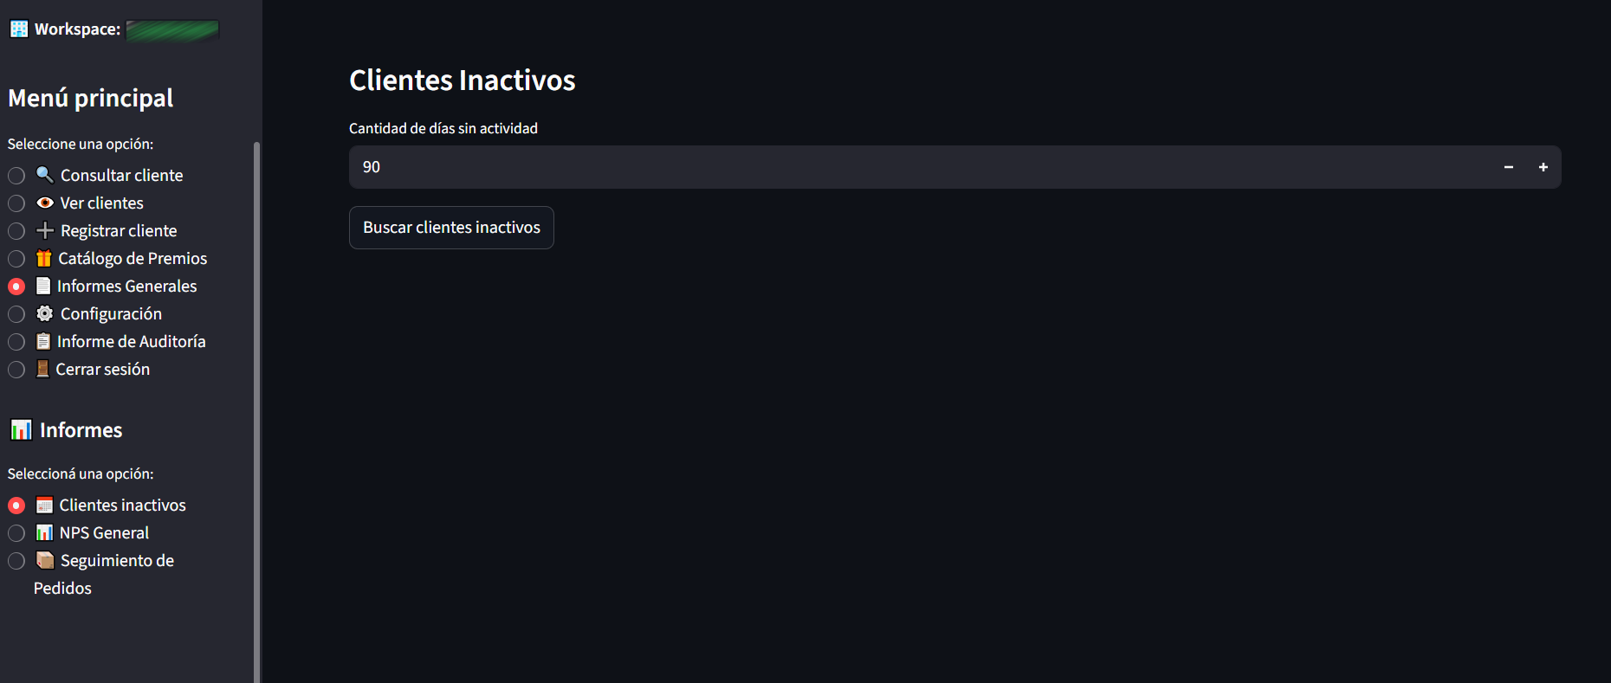
Task: Click the Buscar clientes inactivos button
Action: click(x=451, y=228)
